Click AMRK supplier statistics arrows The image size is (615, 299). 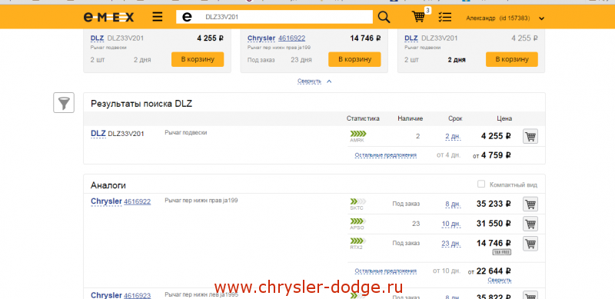point(358,135)
